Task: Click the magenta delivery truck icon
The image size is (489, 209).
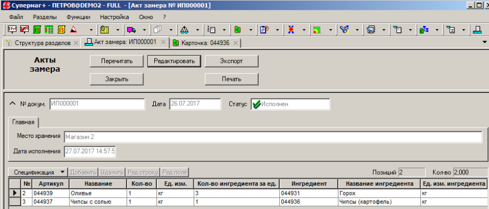Action: click(x=131, y=30)
